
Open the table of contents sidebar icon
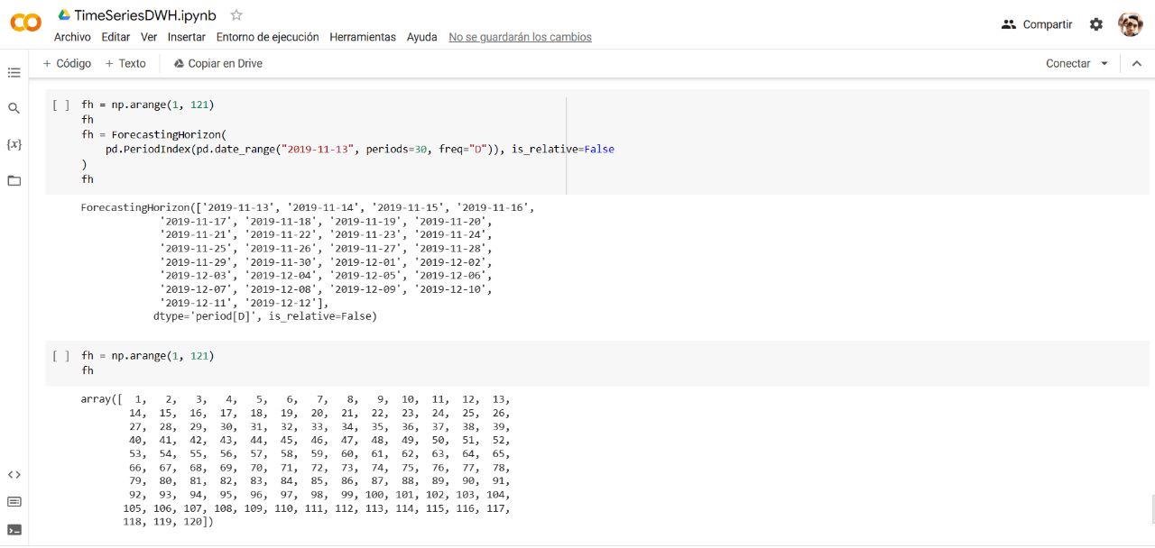click(14, 72)
